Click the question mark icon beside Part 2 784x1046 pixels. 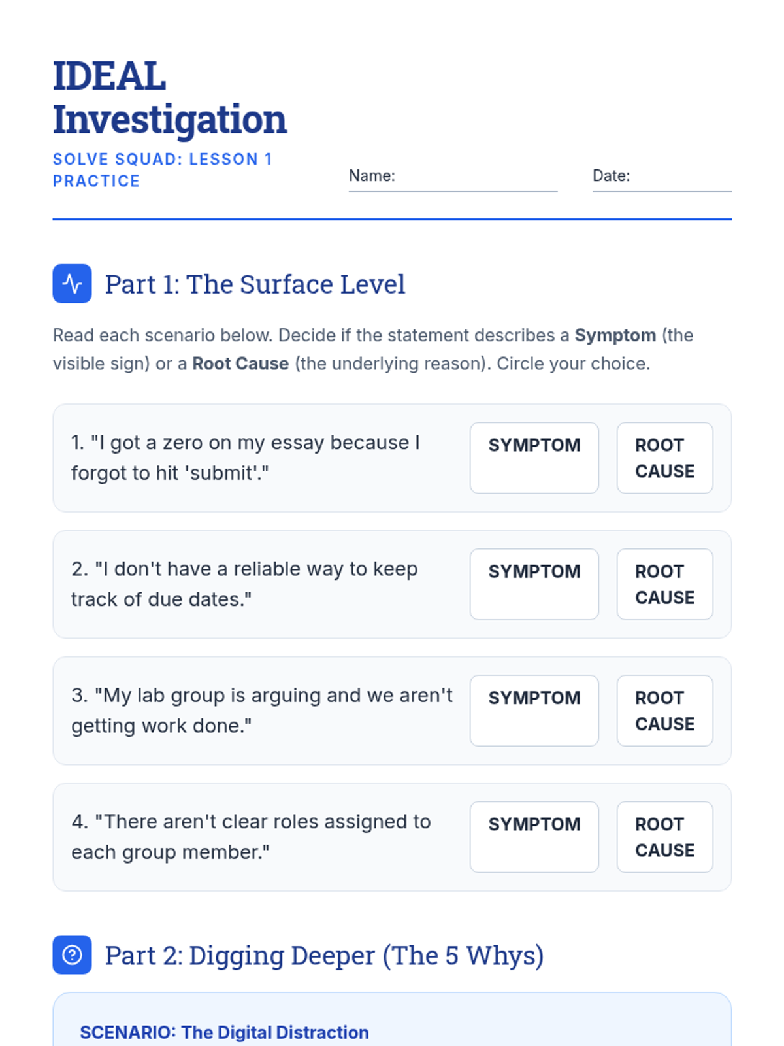(x=72, y=955)
